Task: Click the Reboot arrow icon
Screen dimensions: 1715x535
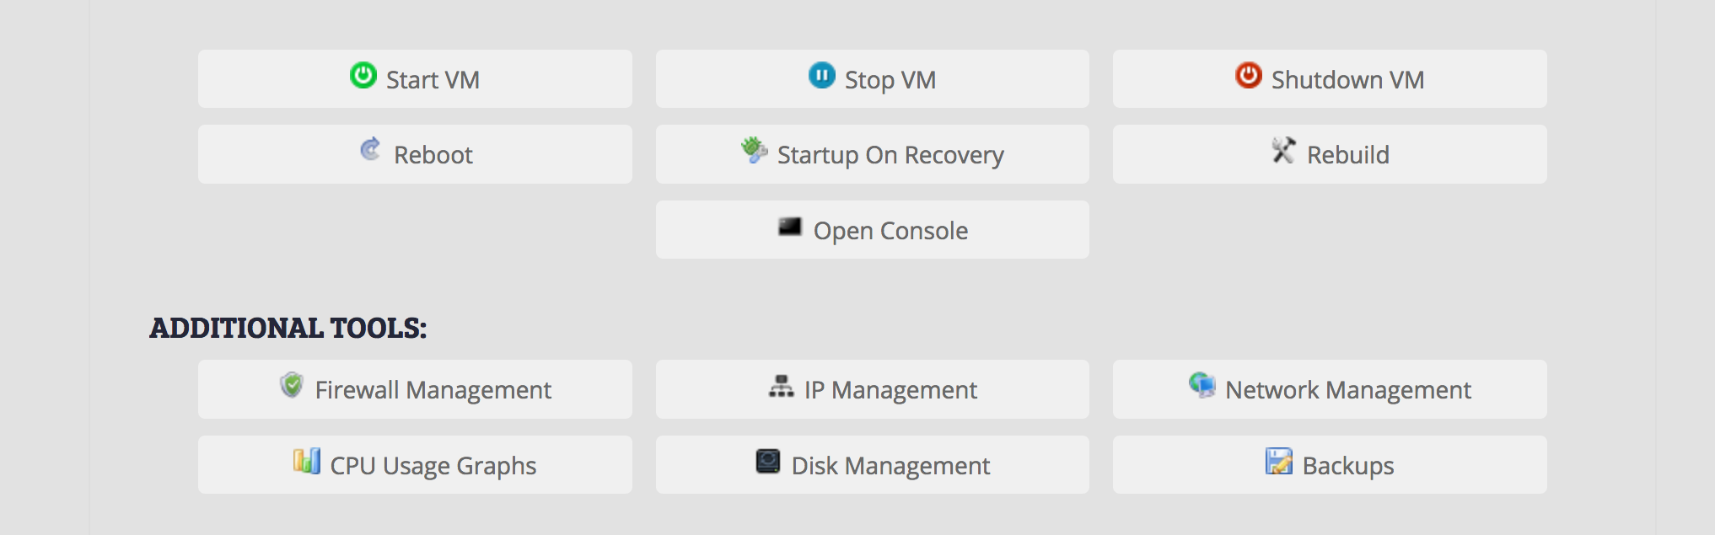Action: coord(370,150)
